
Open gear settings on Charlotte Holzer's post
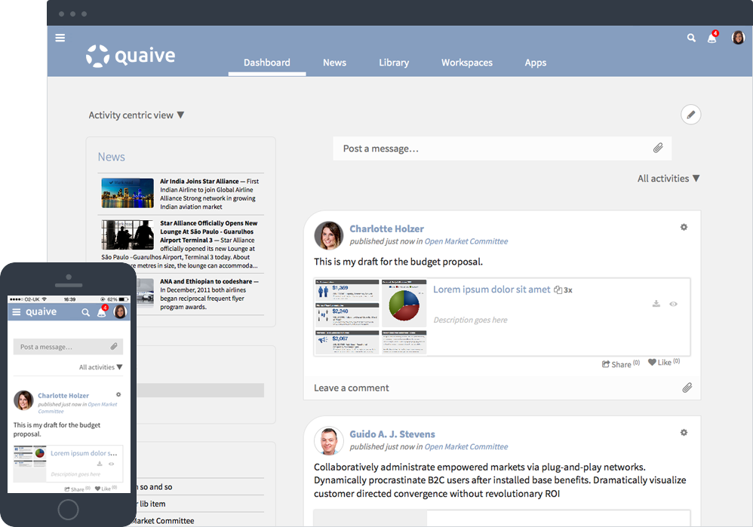[x=684, y=227]
